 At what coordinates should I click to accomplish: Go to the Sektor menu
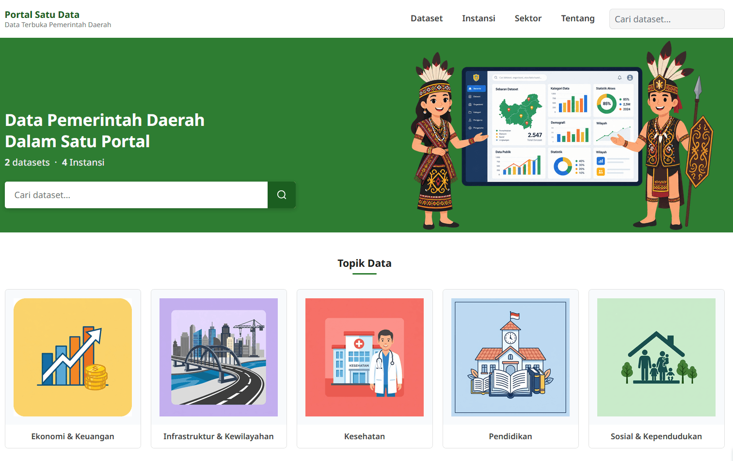(x=528, y=18)
